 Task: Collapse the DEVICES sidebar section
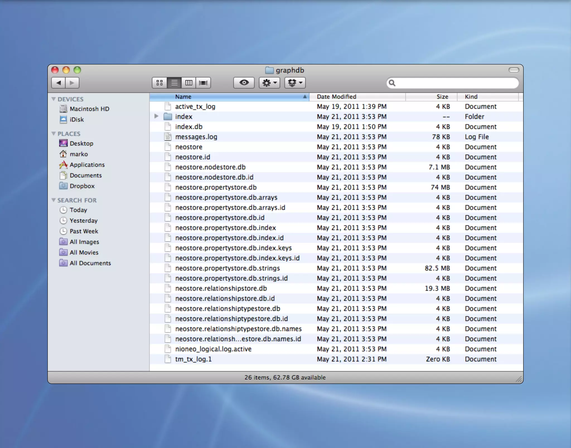(x=54, y=99)
